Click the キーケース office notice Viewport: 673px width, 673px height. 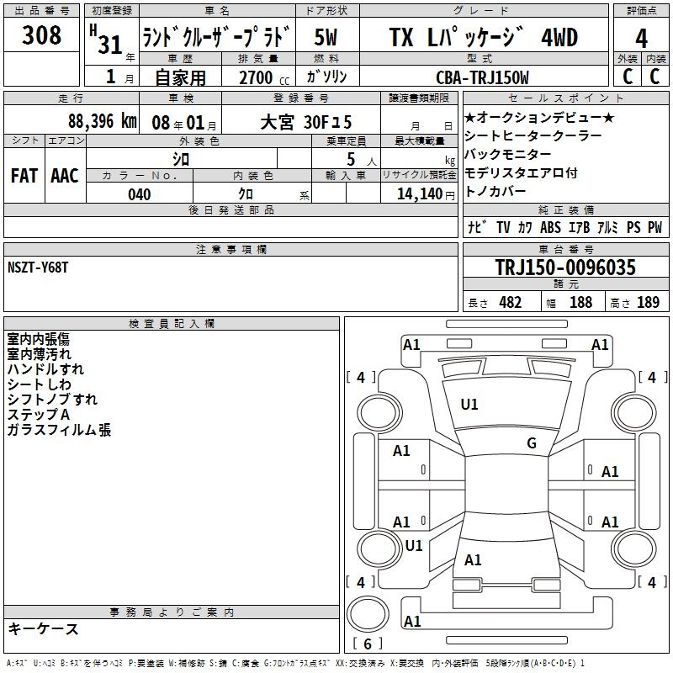point(43,628)
